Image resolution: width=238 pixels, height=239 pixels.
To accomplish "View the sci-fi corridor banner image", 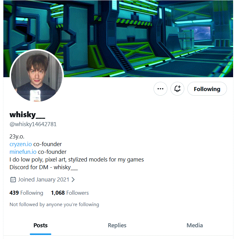I will click(x=118, y=39).
